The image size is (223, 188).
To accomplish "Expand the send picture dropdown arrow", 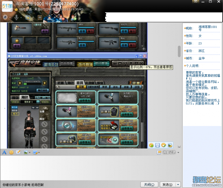I will coord(30,152).
